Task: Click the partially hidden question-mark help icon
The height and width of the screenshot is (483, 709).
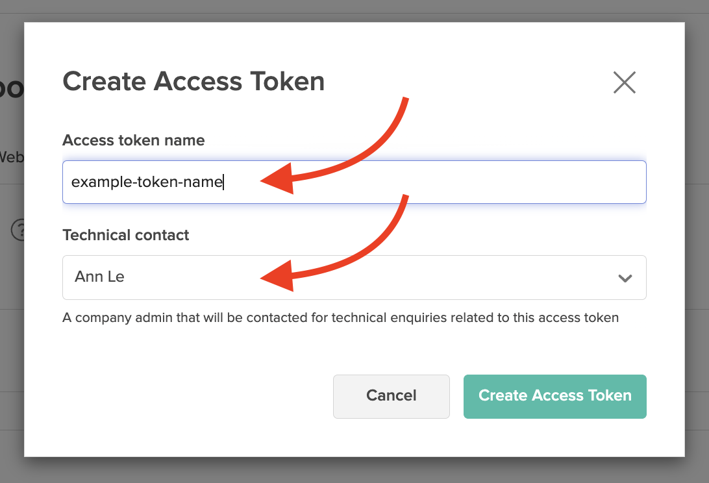Action: tap(18, 230)
